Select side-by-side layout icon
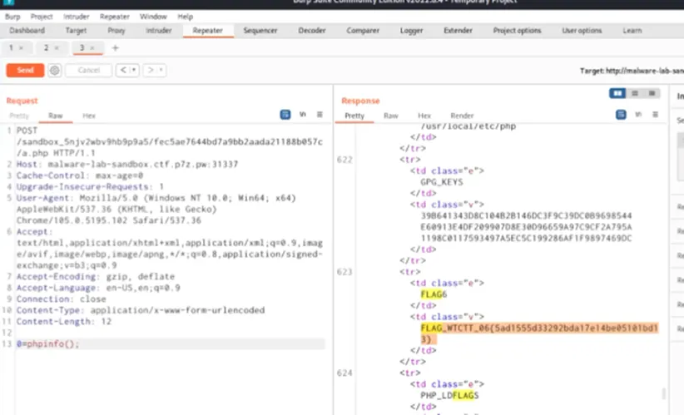This screenshot has height=415, width=684. click(x=617, y=93)
